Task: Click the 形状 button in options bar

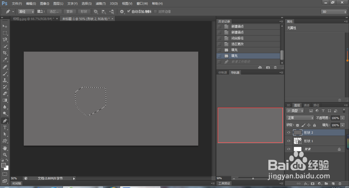Action: pyautogui.click(x=84, y=12)
